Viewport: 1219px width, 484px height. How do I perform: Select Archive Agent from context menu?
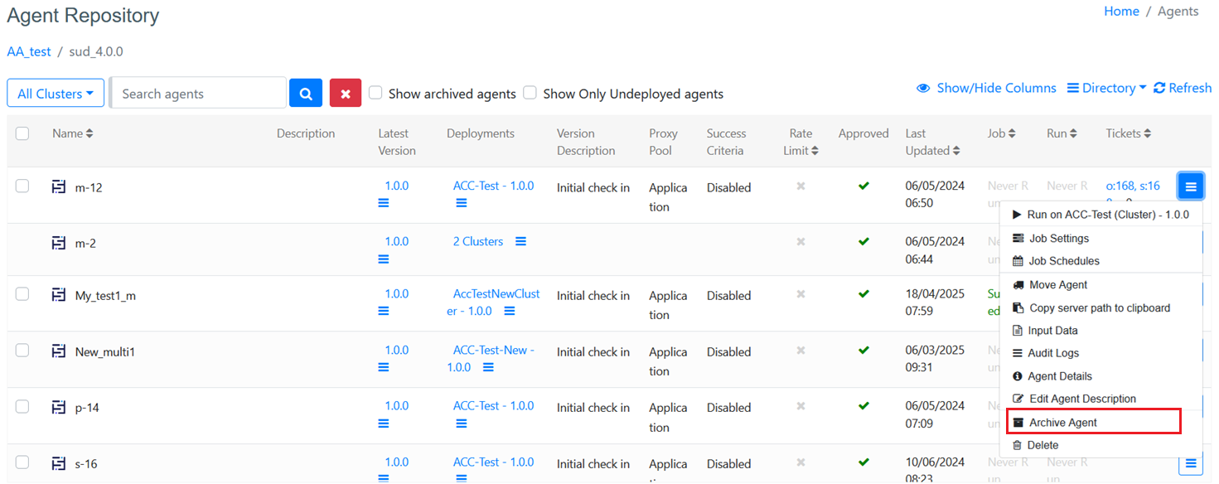pyautogui.click(x=1062, y=423)
